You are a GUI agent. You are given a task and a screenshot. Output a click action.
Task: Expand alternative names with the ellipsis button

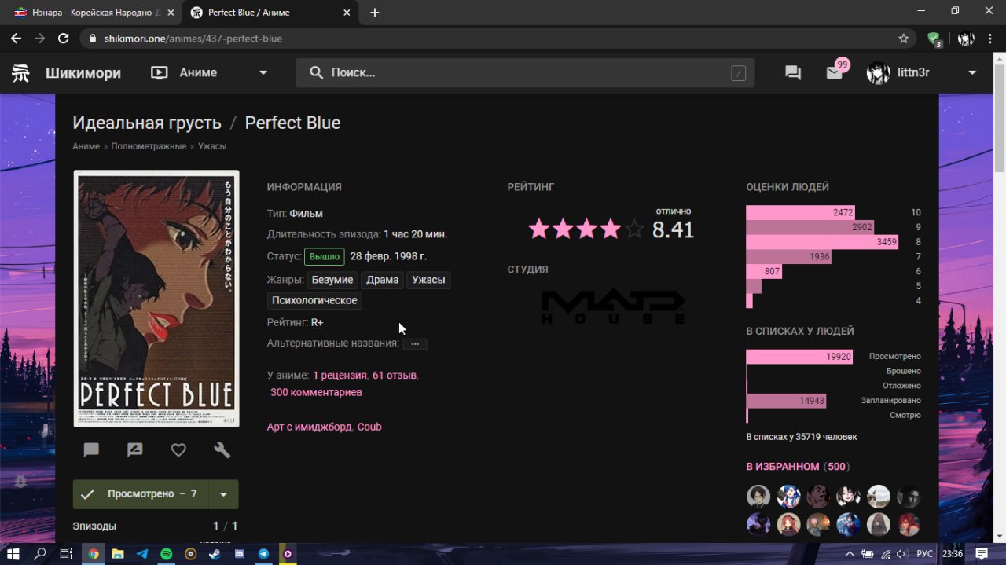(415, 344)
